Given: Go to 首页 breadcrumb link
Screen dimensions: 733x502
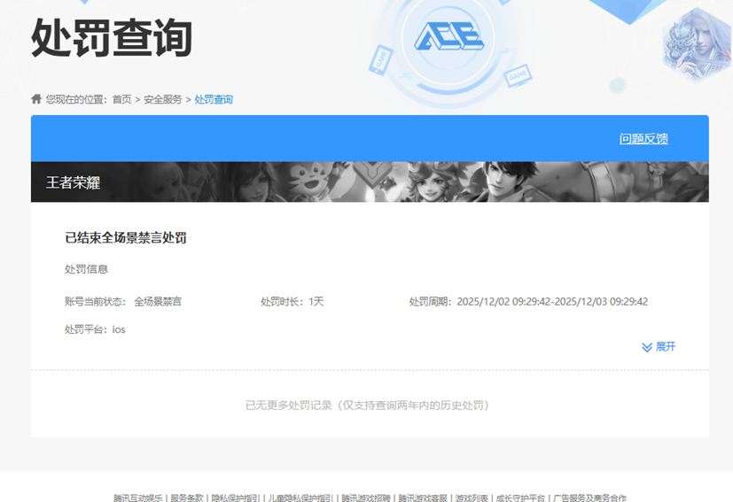Looking at the screenshot, I should (x=122, y=99).
